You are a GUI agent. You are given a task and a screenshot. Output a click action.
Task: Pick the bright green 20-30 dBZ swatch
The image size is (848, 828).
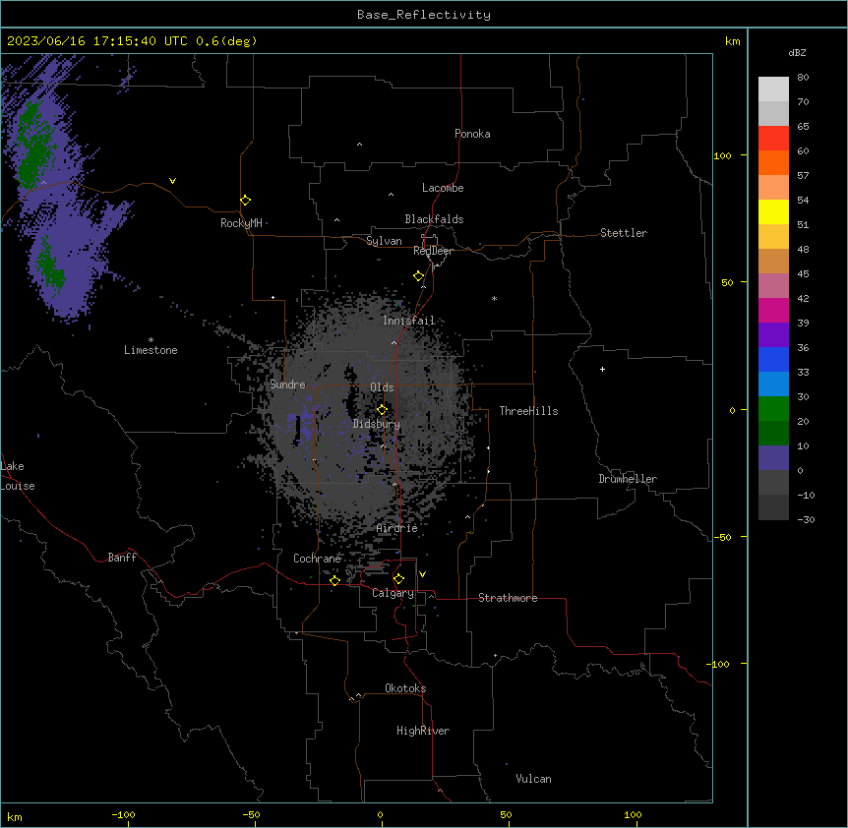[773, 409]
